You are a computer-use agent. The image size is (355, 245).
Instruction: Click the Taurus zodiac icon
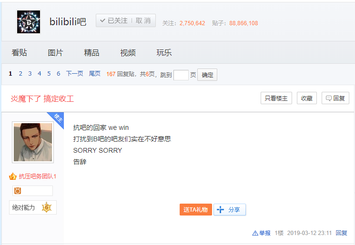18,191
